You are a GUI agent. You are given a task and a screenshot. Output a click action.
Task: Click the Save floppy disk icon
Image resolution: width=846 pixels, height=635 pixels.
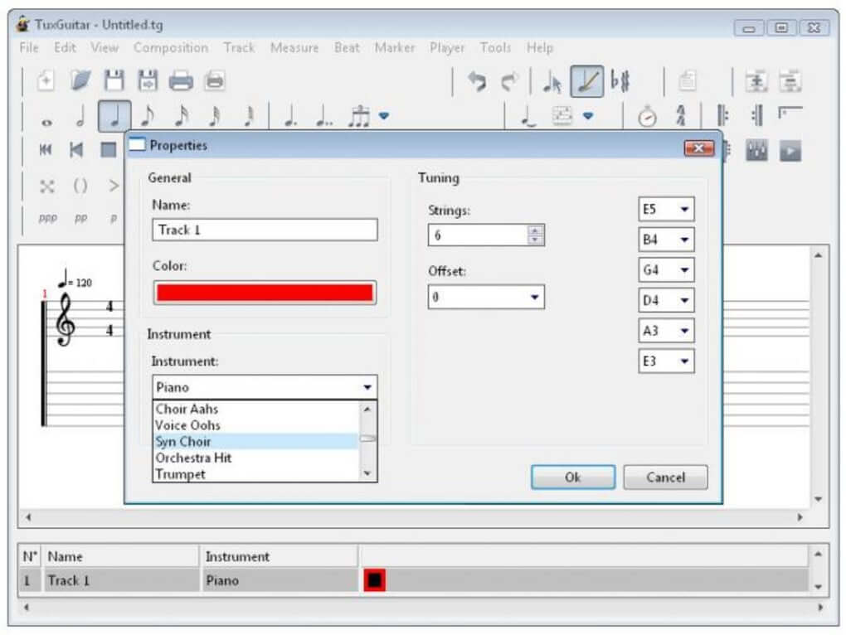114,80
